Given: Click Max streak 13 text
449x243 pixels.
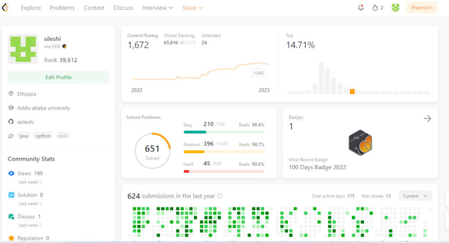Looking at the screenshot, I should [x=376, y=196].
